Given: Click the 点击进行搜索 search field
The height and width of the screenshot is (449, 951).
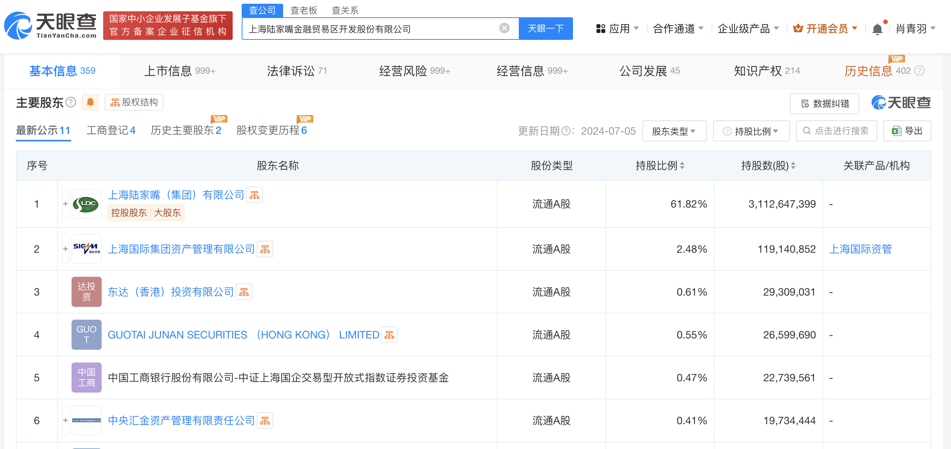Looking at the screenshot, I should (x=836, y=130).
